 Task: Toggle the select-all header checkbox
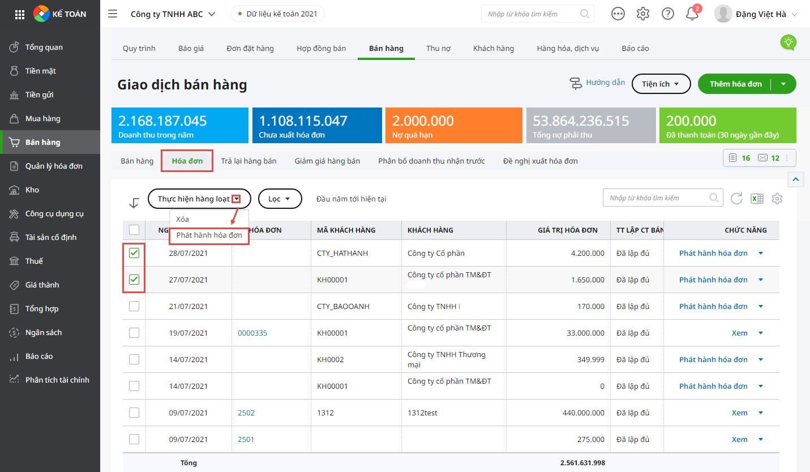pyautogui.click(x=134, y=230)
